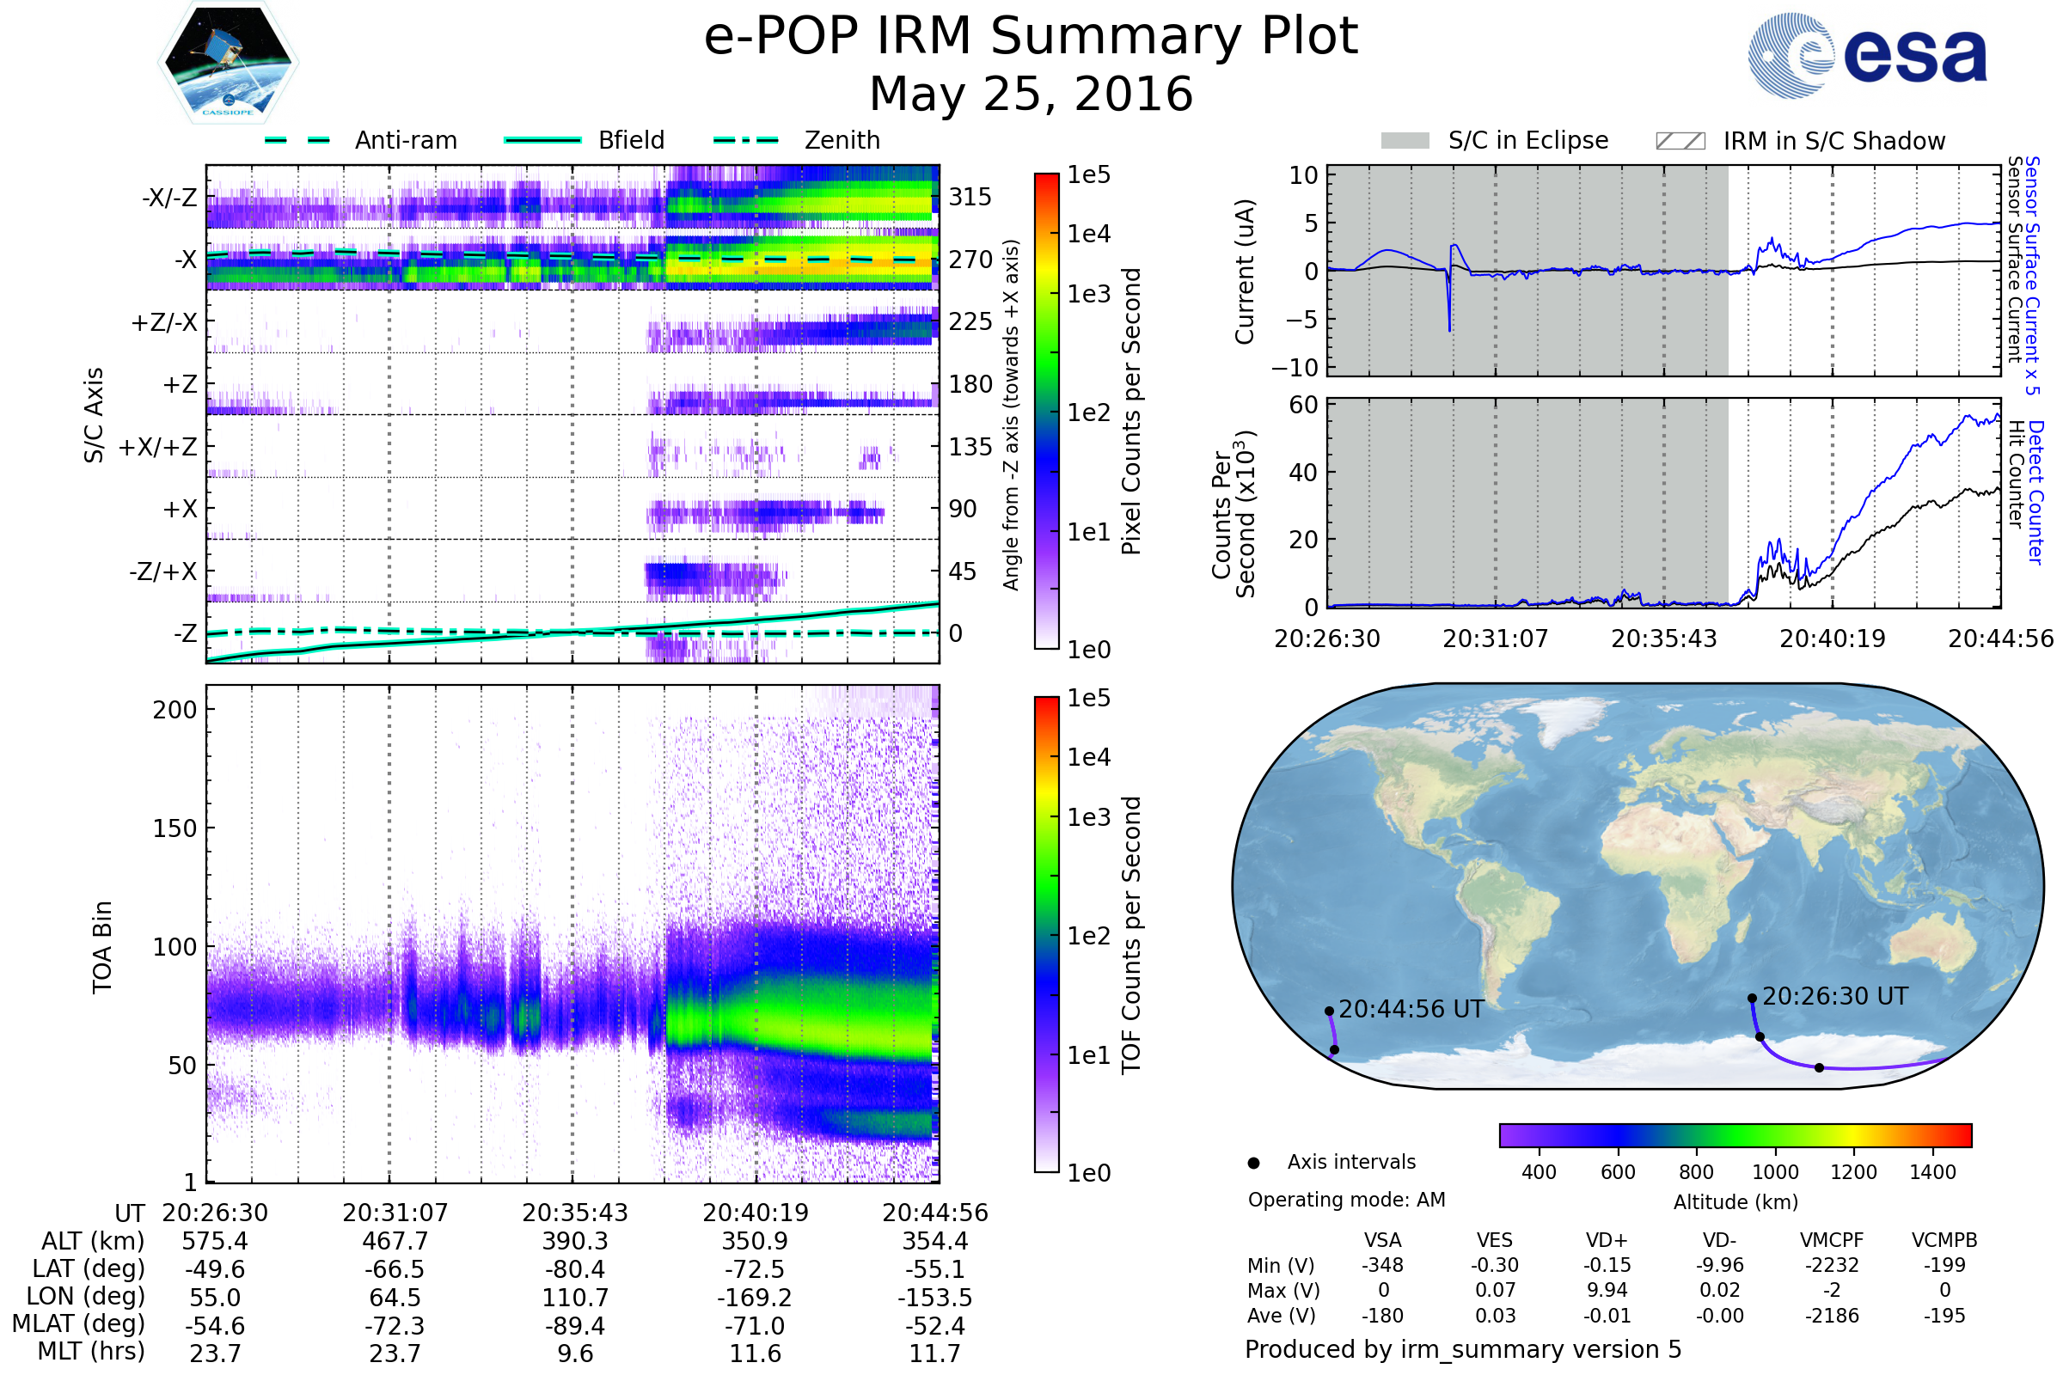Click the CASSIOPE satellite mission logo

(x=228, y=63)
